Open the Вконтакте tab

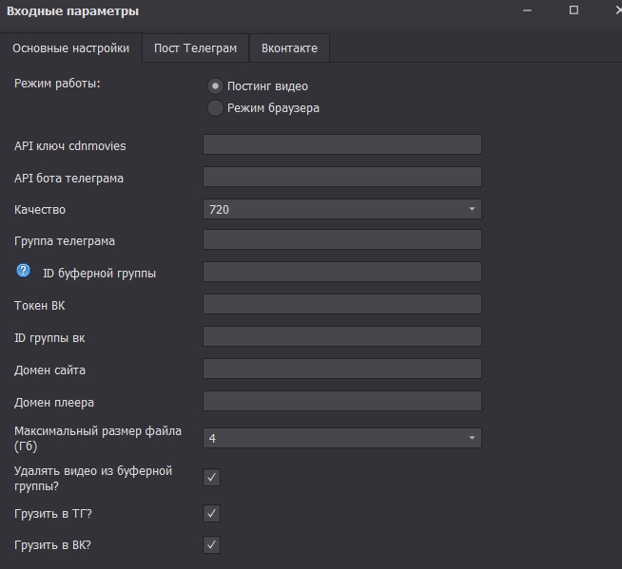(x=289, y=48)
